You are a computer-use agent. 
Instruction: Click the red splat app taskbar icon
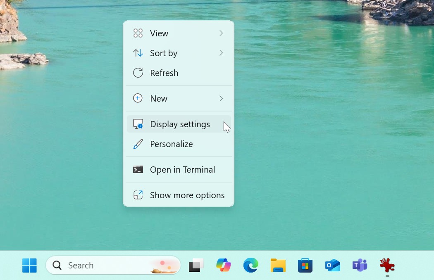387,265
